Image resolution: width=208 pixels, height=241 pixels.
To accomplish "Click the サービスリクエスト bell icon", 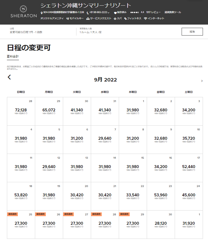I will 88,19.
